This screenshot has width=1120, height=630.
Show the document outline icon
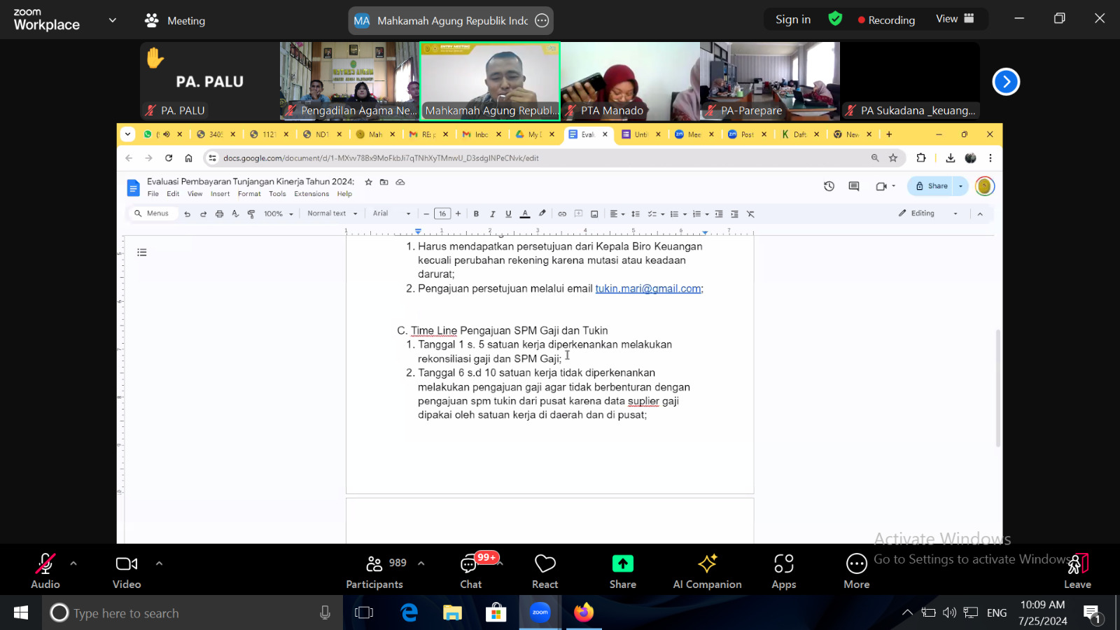(x=142, y=253)
